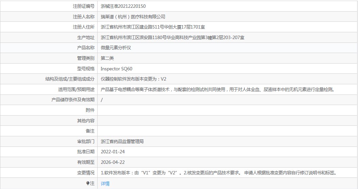Click the 注册证编号 label
This screenshot has height=189, width=358.
84,6
